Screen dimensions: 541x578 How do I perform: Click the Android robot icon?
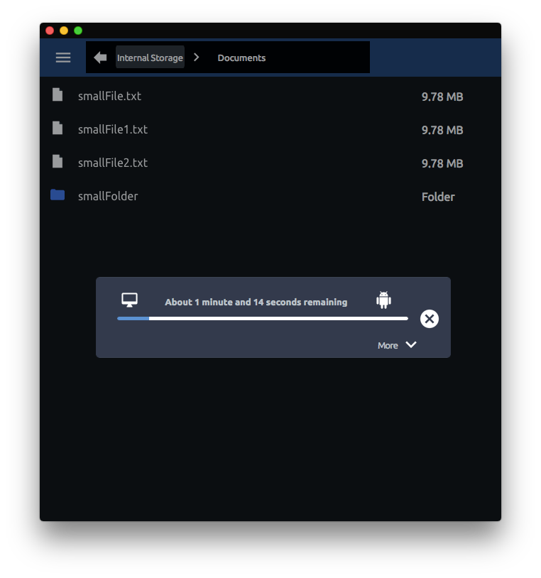[384, 300]
